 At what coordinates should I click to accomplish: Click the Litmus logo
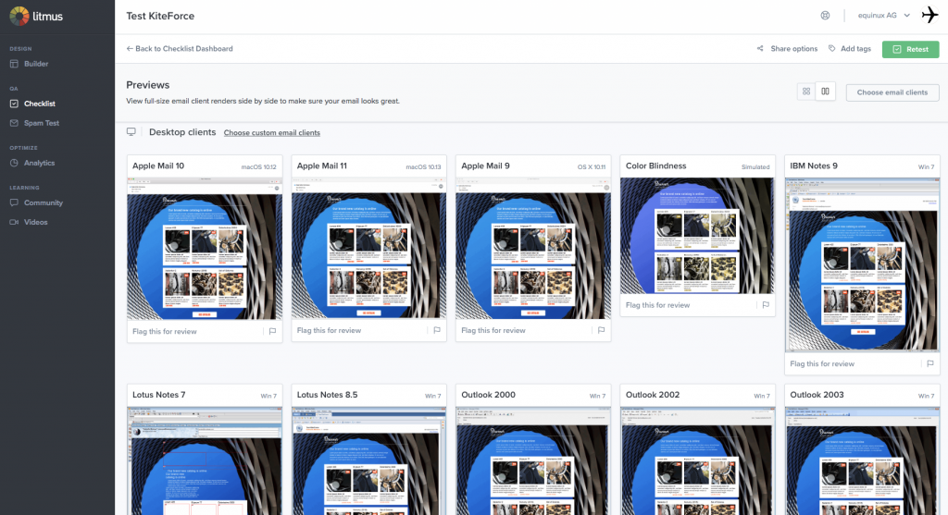click(36, 17)
